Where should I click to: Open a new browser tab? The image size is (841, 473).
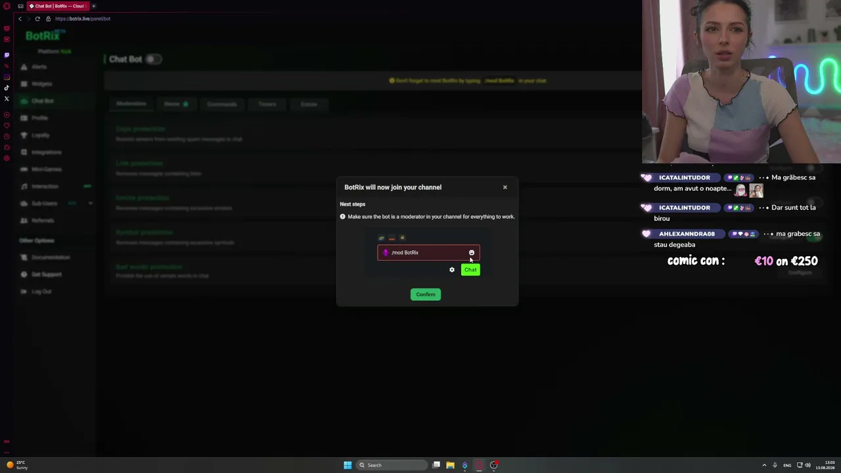pyautogui.click(x=94, y=6)
